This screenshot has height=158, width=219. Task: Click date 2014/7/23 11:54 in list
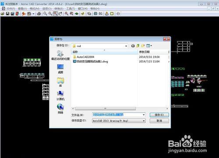click(x=149, y=62)
